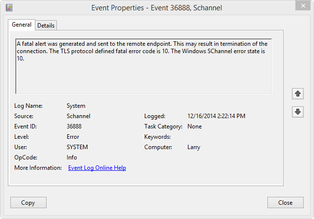Image resolution: width=314 pixels, height=219 pixels.
Task: Click the Task Category value None
Action: click(194, 126)
